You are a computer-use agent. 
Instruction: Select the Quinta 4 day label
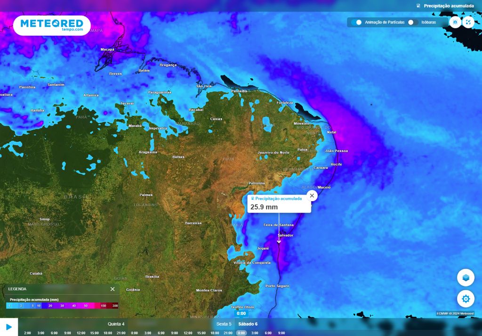point(116,324)
